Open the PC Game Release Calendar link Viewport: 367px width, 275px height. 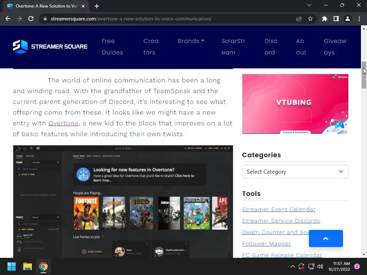[x=282, y=255]
